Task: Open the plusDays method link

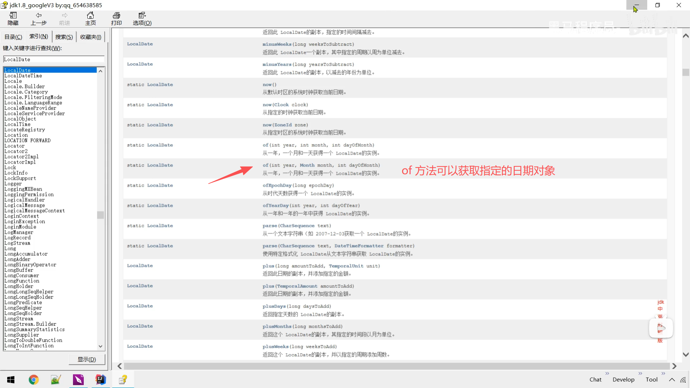Action: [x=274, y=306]
